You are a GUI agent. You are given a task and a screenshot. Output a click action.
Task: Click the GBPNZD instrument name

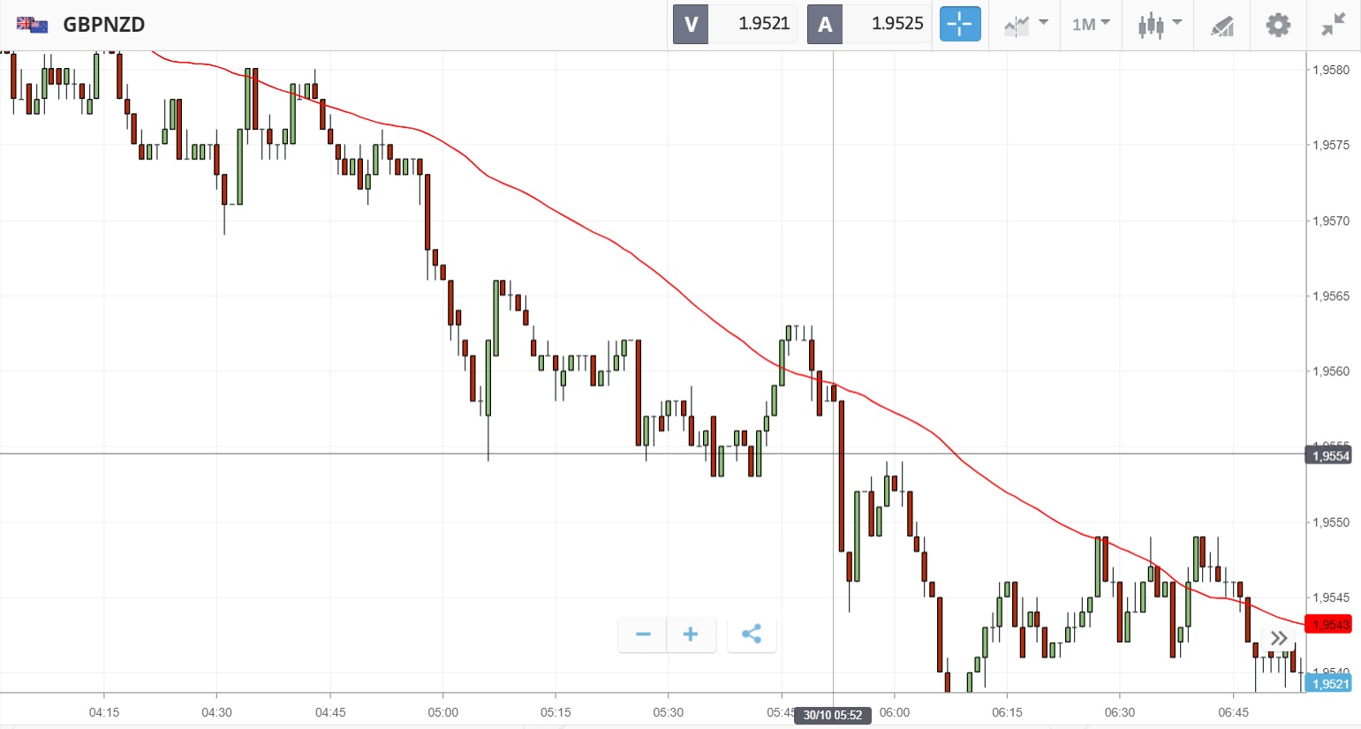point(103,24)
